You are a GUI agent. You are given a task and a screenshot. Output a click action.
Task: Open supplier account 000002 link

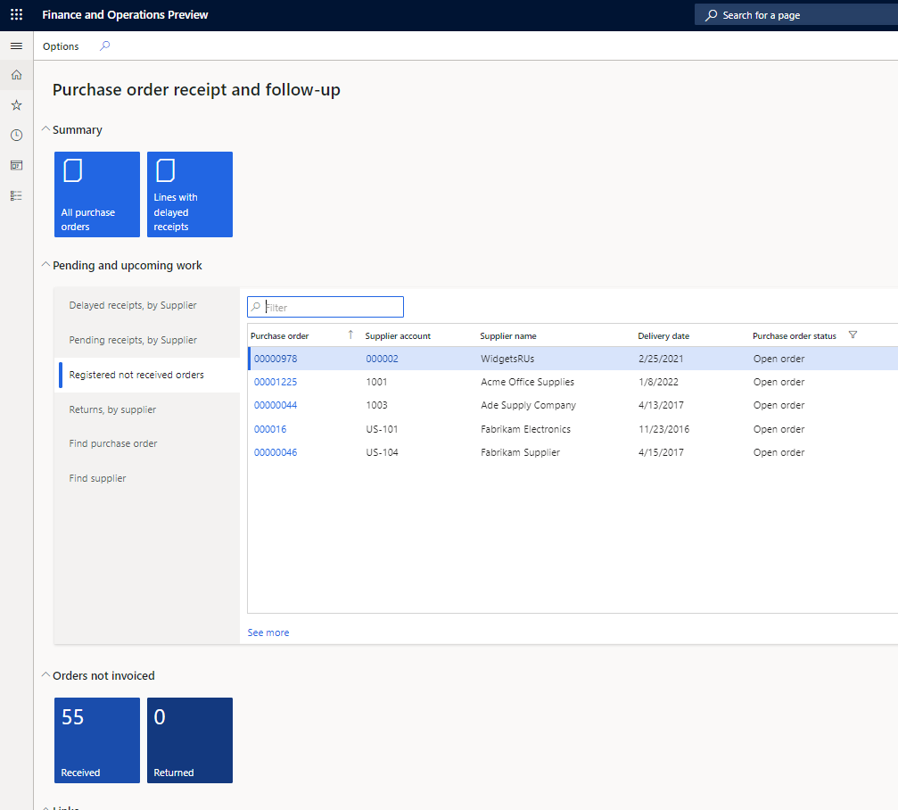click(x=382, y=360)
